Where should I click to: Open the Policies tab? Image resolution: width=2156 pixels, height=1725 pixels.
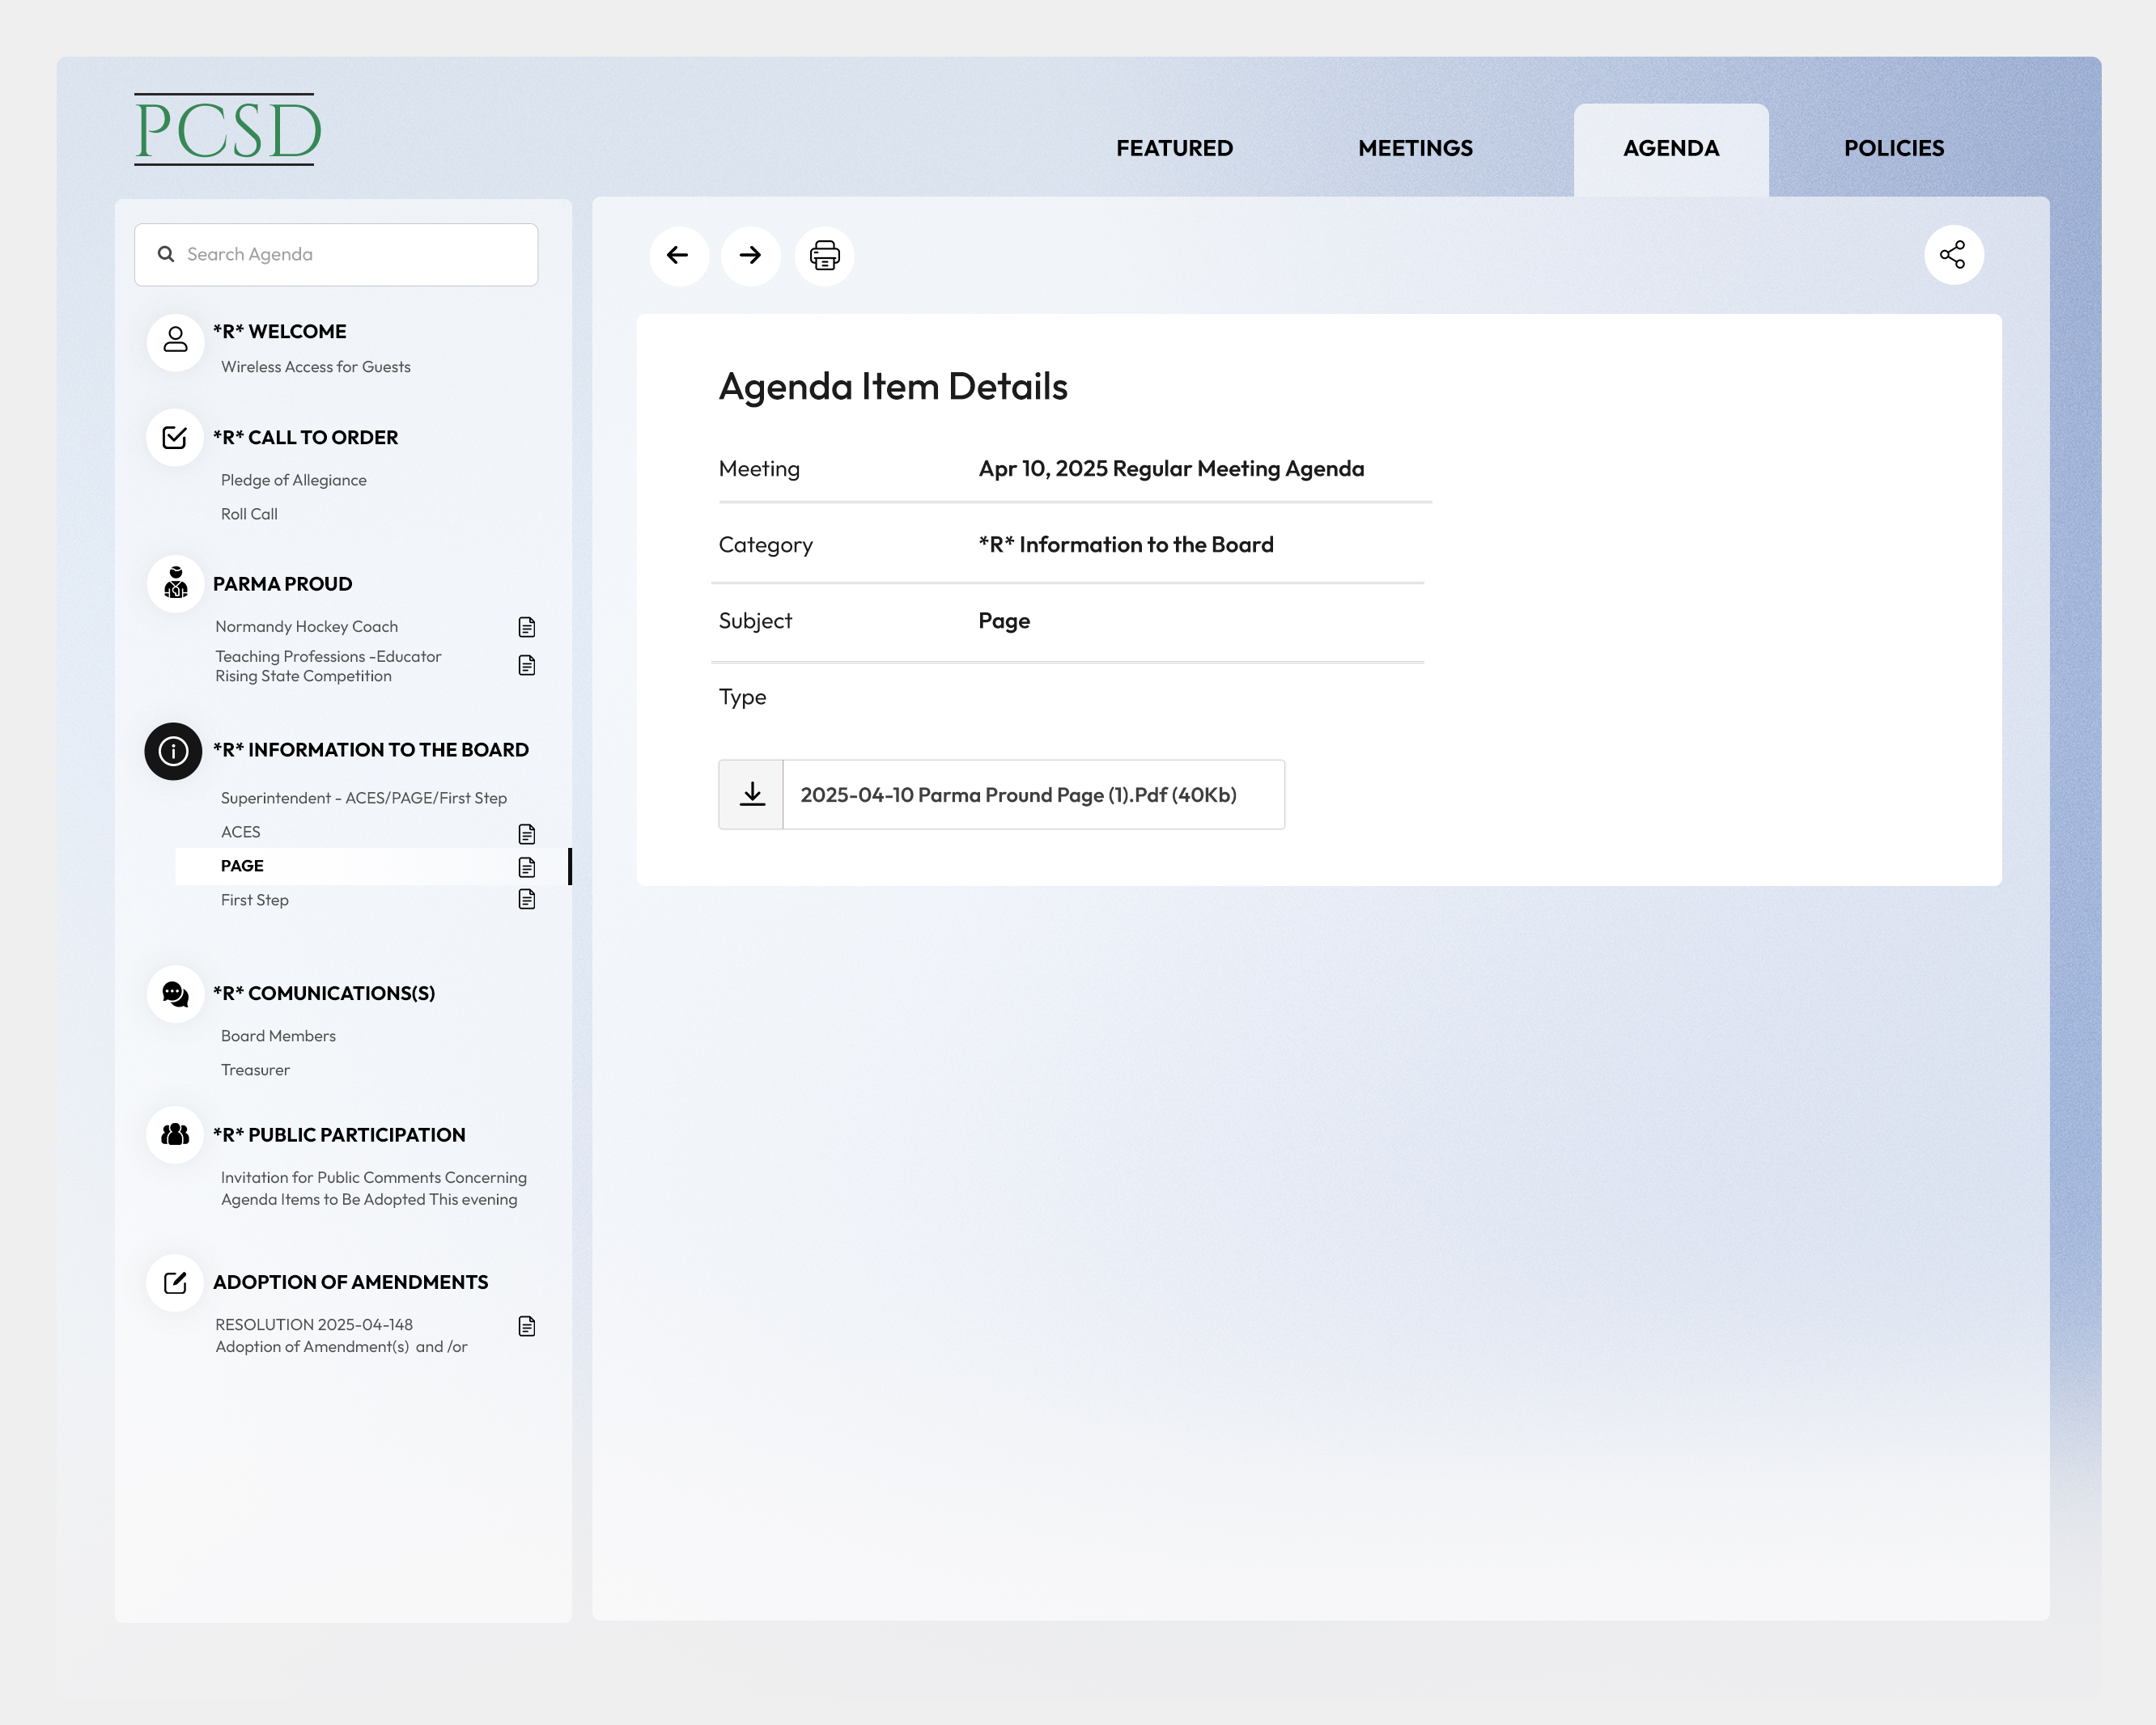[1893, 148]
